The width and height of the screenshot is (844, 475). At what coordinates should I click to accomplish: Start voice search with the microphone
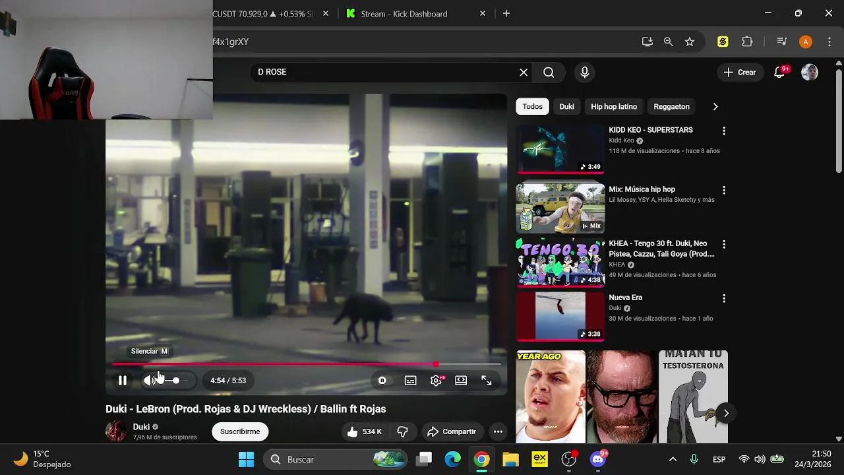pos(584,73)
